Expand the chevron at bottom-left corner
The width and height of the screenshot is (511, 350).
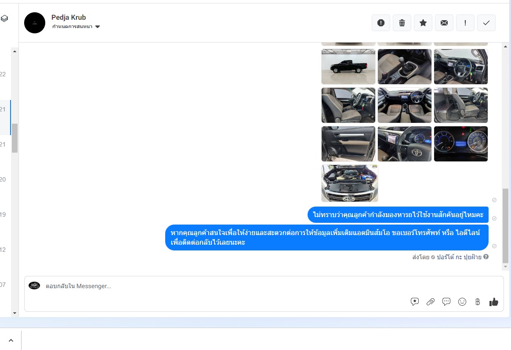tap(11, 340)
